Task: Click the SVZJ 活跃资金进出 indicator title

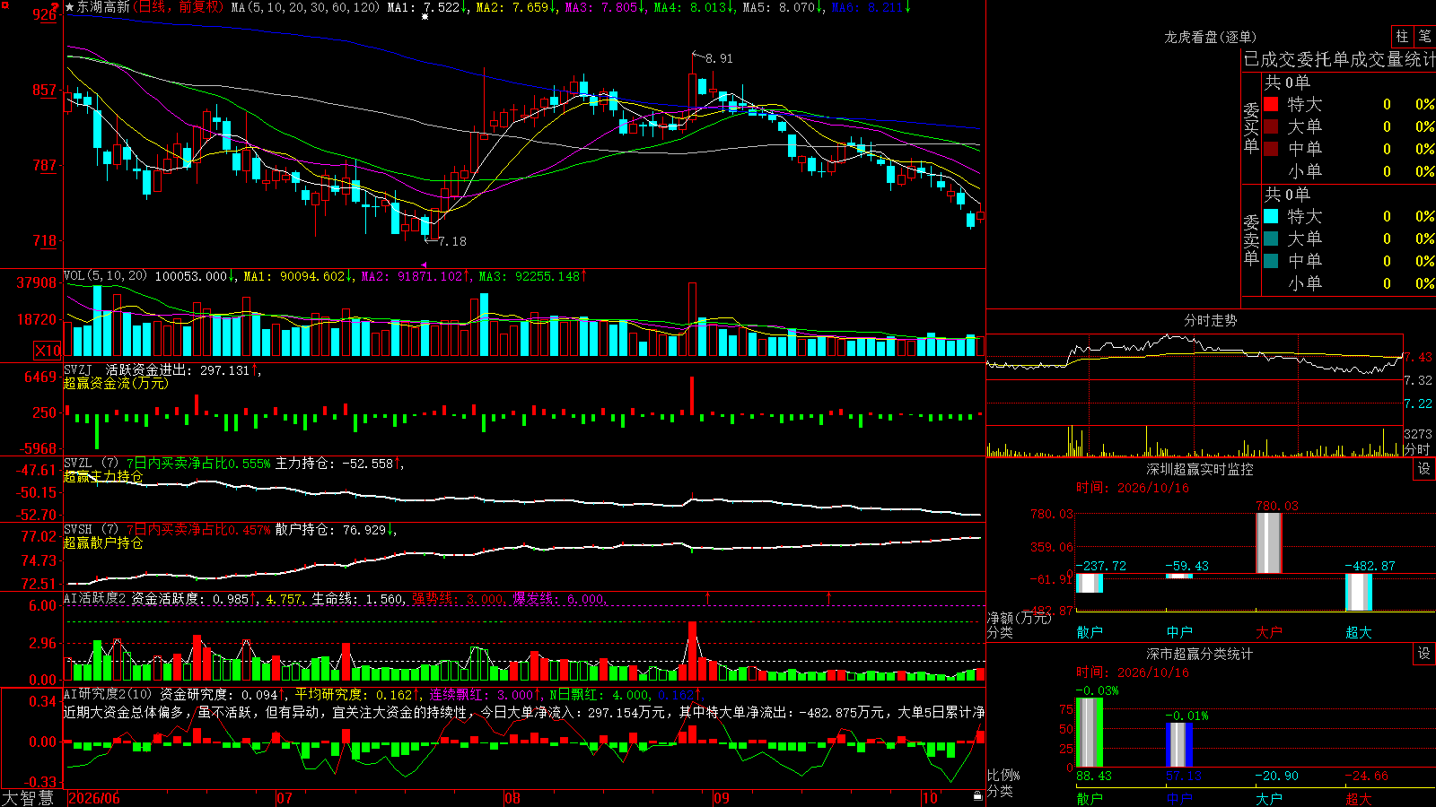Action: point(130,369)
